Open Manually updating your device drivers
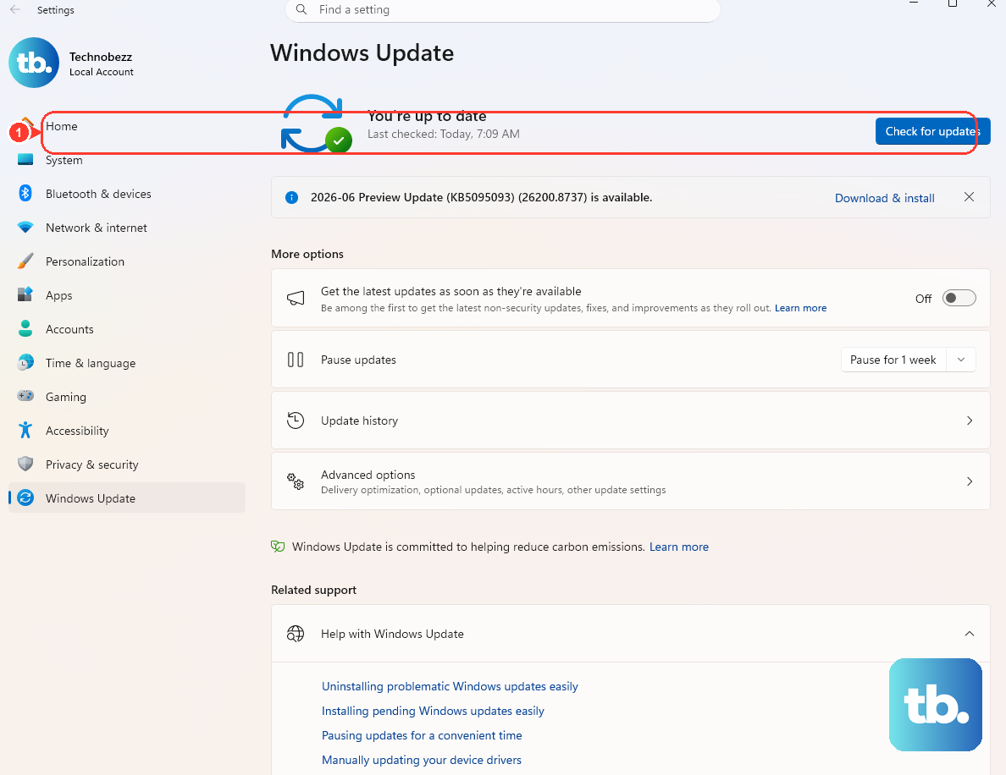This screenshot has height=775, width=1006. coord(422,760)
